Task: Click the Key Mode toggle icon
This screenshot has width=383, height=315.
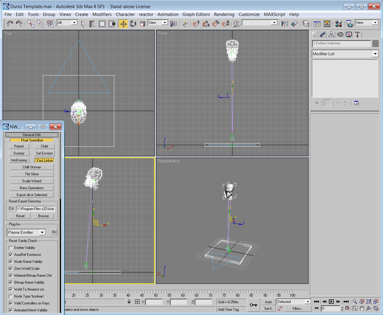Action: (x=316, y=308)
